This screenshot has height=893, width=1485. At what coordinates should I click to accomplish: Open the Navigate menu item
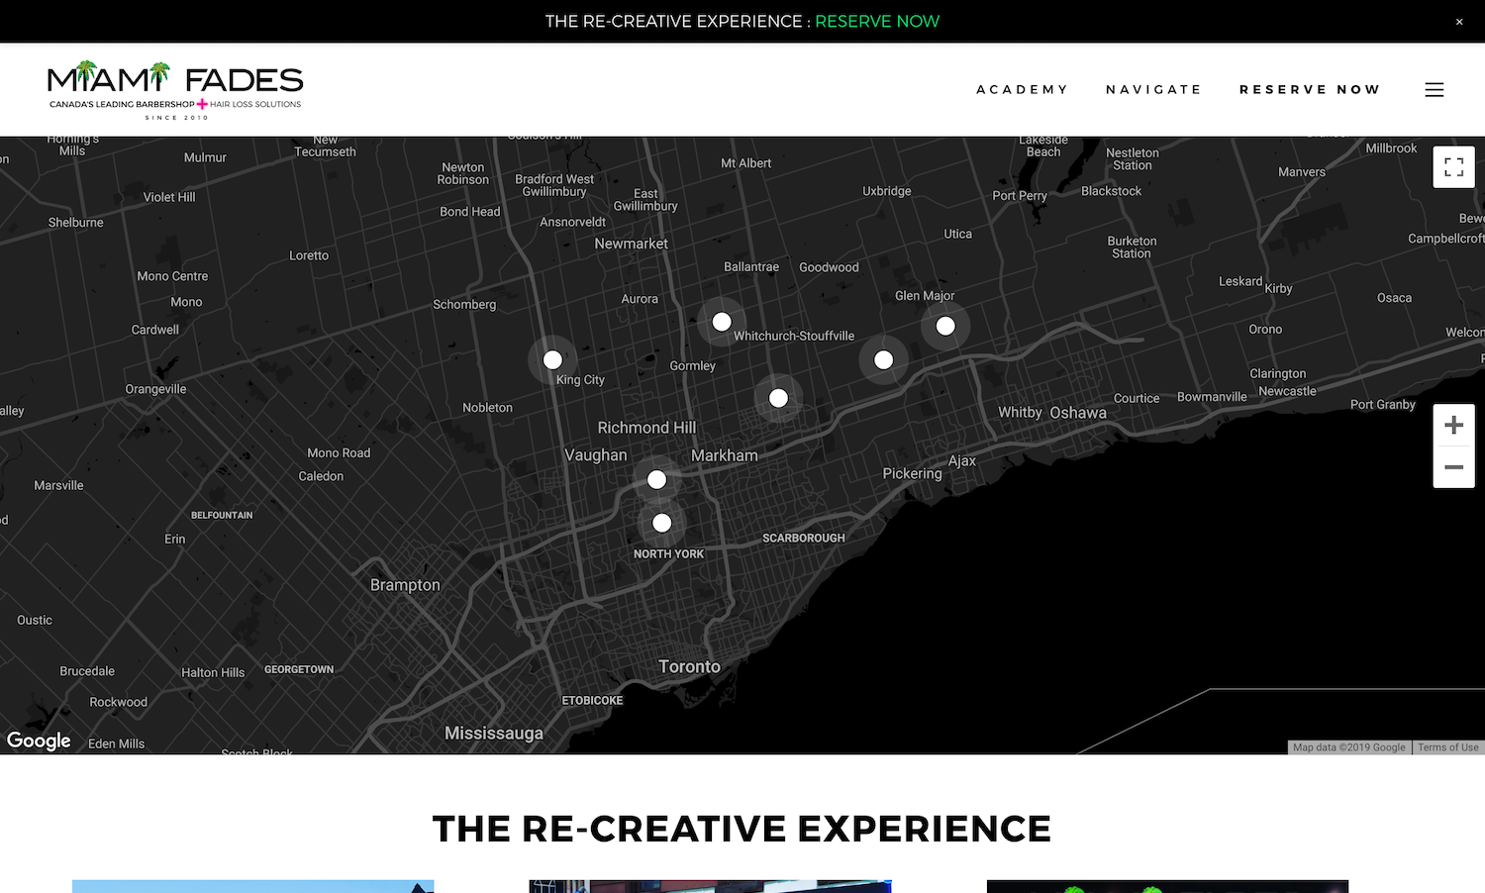(x=1153, y=90)
